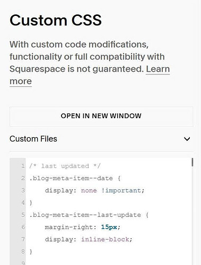Viewport: 201px width, 265px height.
Task: Click line number 5 in gutter
Action: 23,215
